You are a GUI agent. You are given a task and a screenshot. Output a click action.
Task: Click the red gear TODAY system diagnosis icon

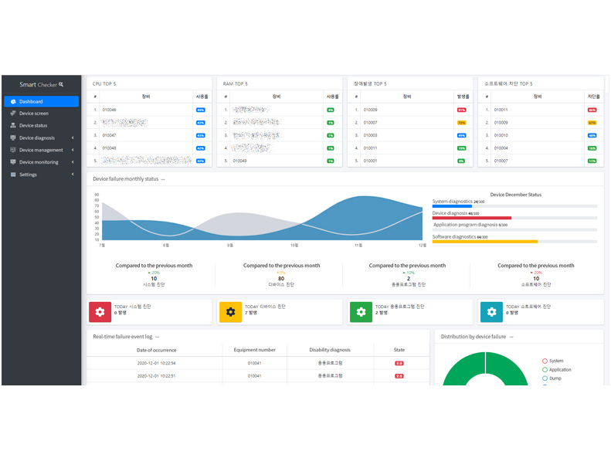pos(100,312)
